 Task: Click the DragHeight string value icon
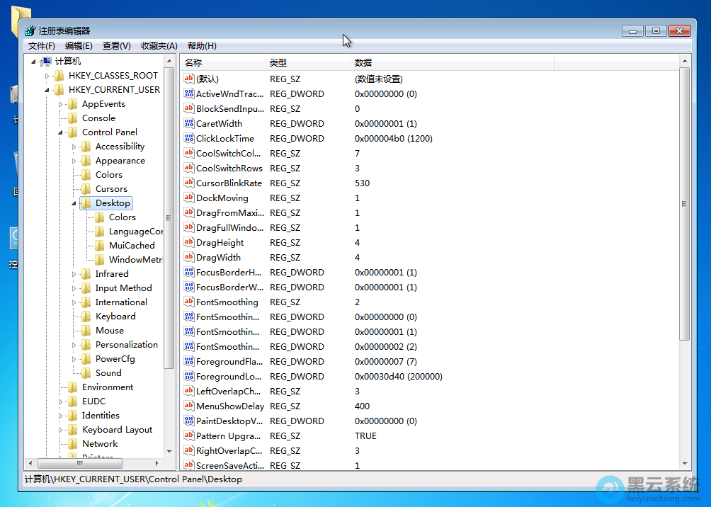click(189, 242)
